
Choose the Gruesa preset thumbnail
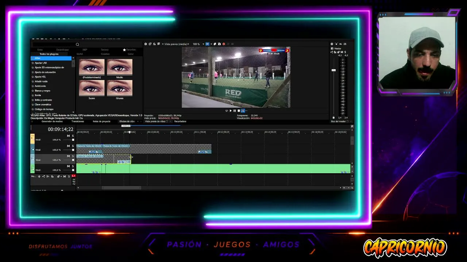(x=120, y=88)
